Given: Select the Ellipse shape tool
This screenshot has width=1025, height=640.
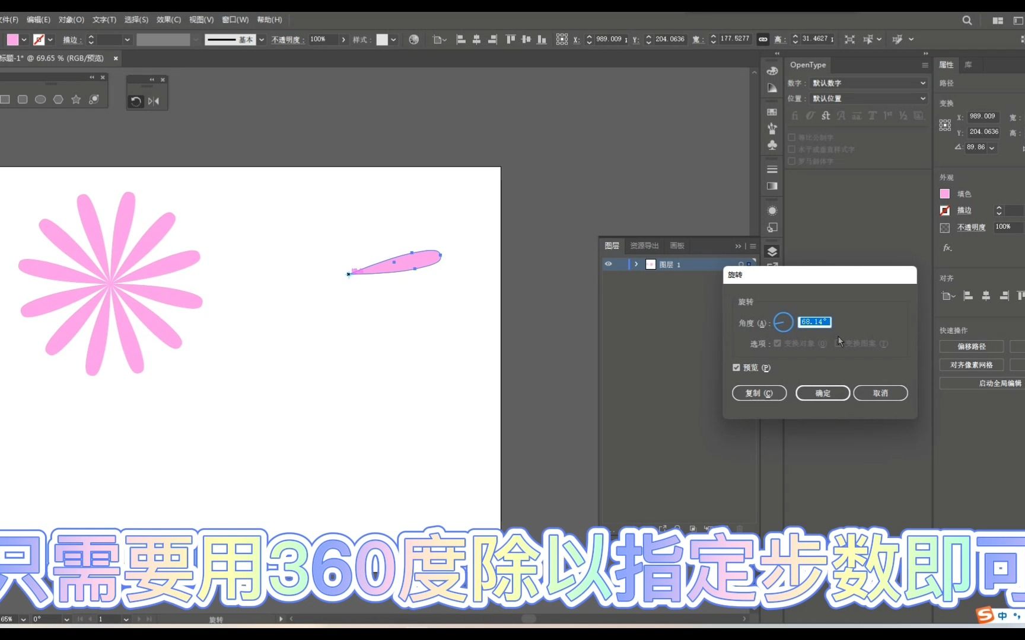Looking at the screenshot, I should coord(40,100).
